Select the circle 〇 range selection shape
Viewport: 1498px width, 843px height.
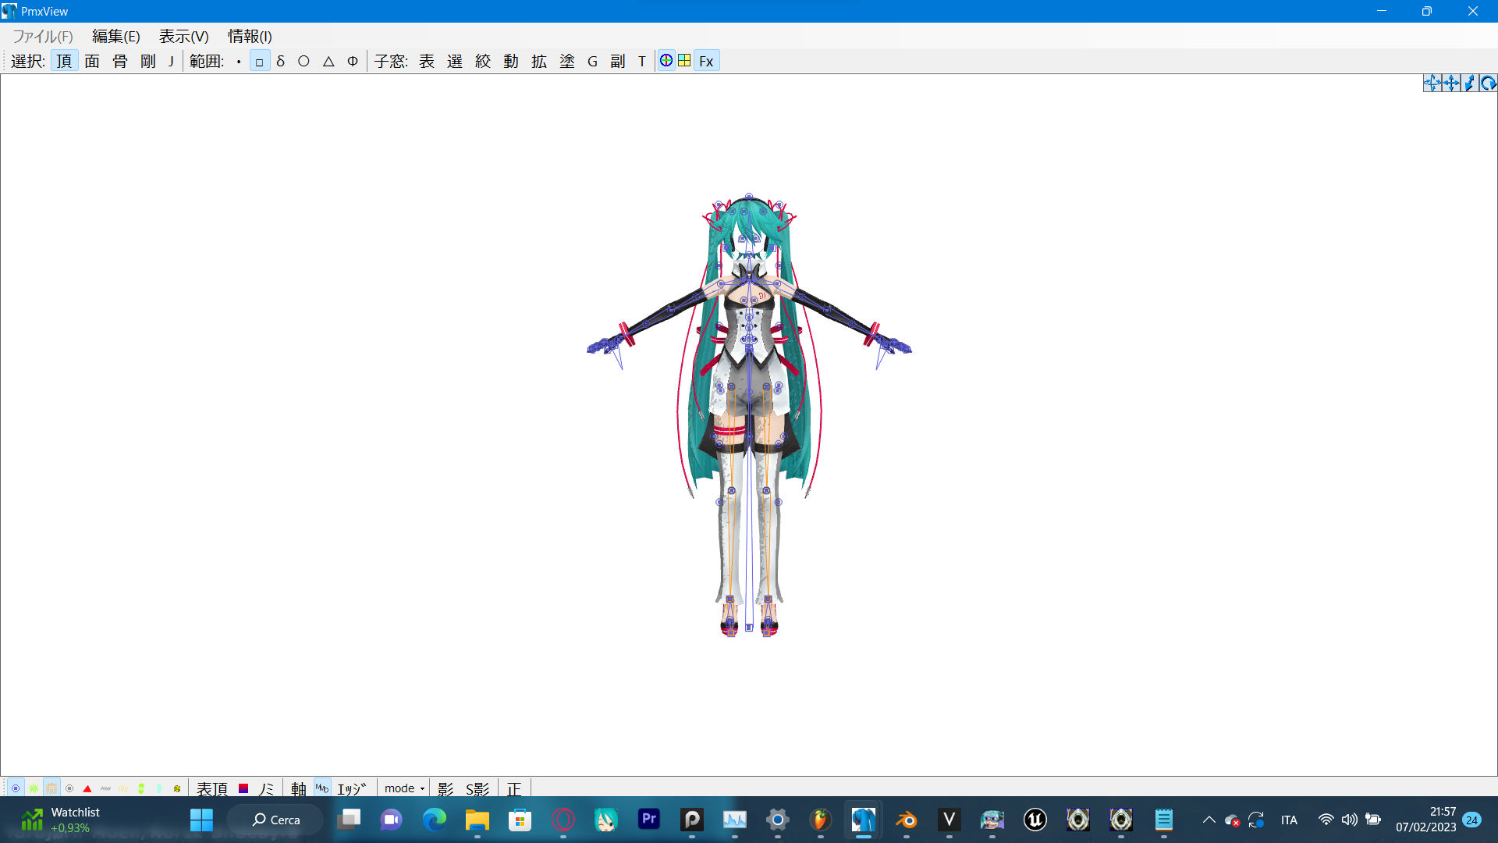coord(304,60)
